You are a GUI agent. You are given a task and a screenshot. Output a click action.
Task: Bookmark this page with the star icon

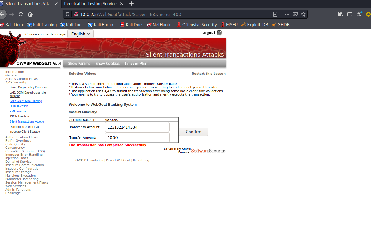coord(303,14)
